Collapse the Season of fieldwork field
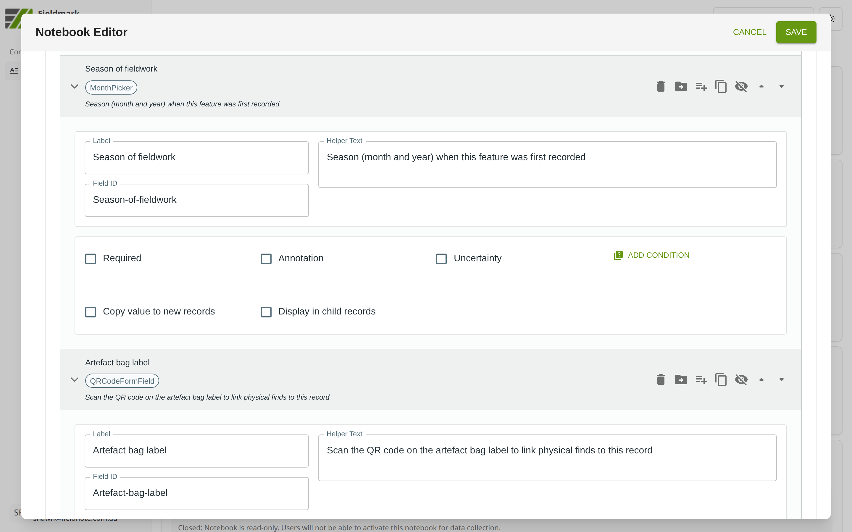 74,87
